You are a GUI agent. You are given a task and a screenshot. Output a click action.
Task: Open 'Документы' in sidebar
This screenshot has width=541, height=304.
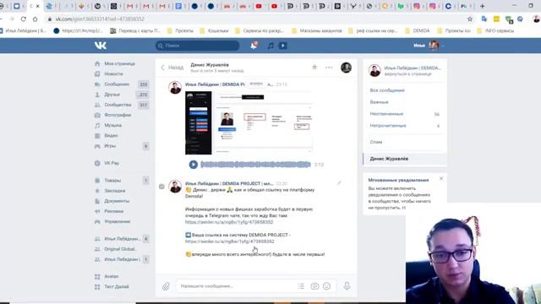point(117,201)
